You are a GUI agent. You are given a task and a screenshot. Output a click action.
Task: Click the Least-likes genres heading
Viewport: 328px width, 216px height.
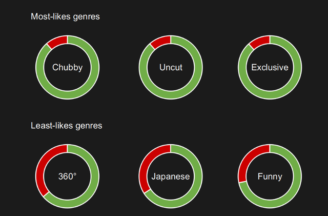coord(67,126)
